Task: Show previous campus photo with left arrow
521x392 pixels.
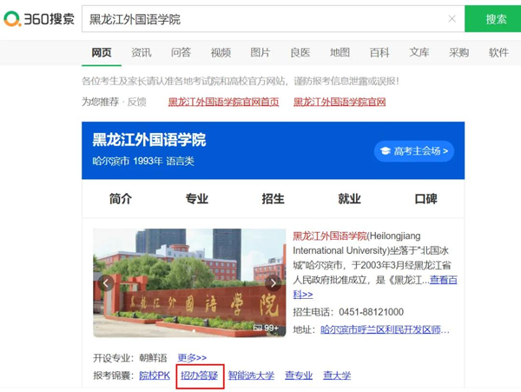Action: point(106,283)
